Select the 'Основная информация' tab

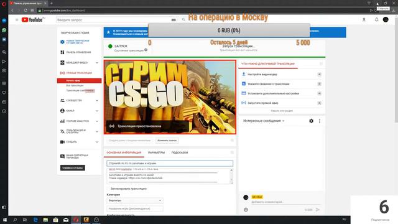[x=124, y=152]
